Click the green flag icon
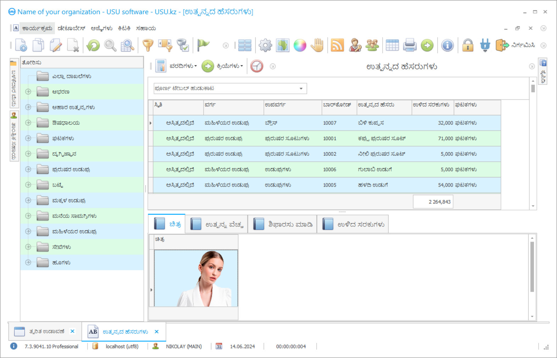The height and width of the screenshot is (358, 557). point(203,45)
